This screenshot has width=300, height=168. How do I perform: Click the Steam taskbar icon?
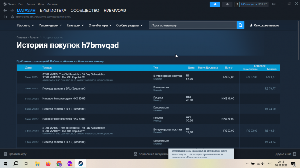(80, 164)
